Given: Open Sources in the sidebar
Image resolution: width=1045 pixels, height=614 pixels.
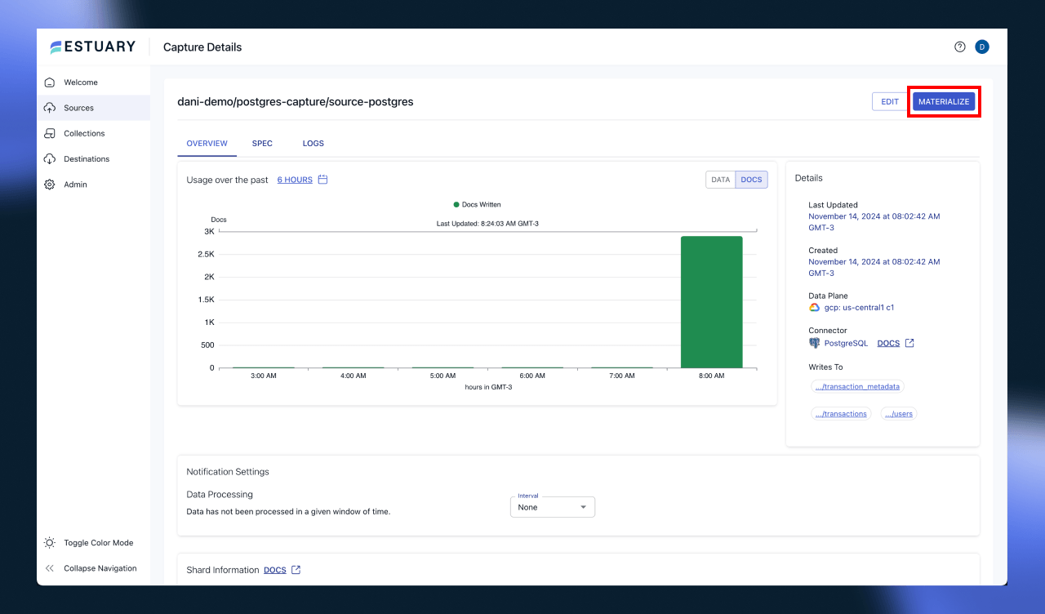Looking at the screenshot, I should 93,108.
